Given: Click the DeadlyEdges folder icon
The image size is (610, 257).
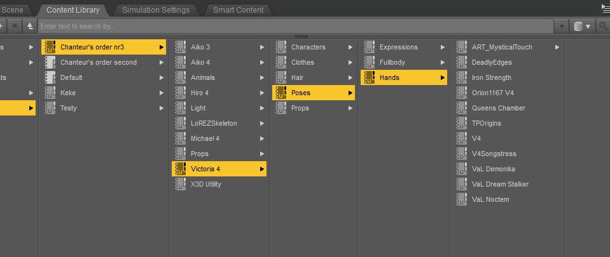Looking at the screenshot, I should (x=461, y=62).
